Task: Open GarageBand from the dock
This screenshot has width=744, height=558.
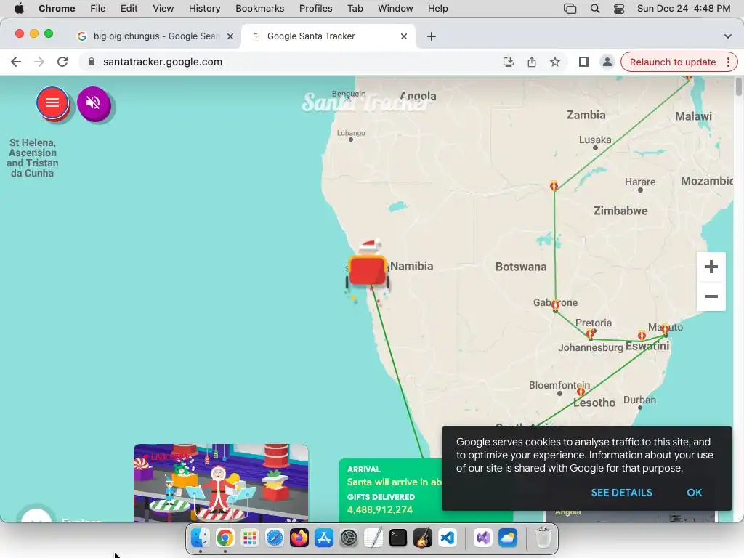Action: click(422, 538)
